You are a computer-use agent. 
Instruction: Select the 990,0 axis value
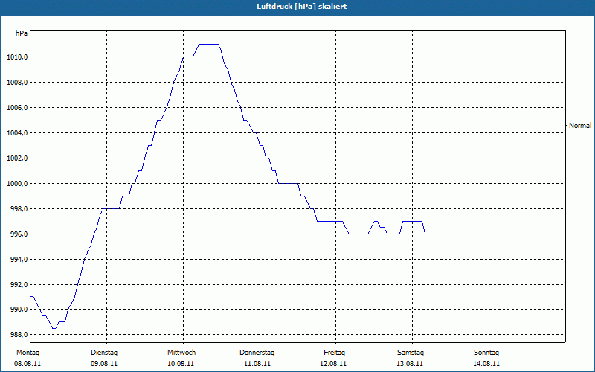[x=19, y=310]
